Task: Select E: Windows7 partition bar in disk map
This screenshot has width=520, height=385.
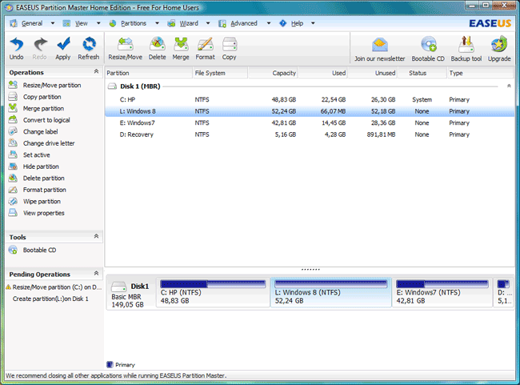Action: pos(442,294)
